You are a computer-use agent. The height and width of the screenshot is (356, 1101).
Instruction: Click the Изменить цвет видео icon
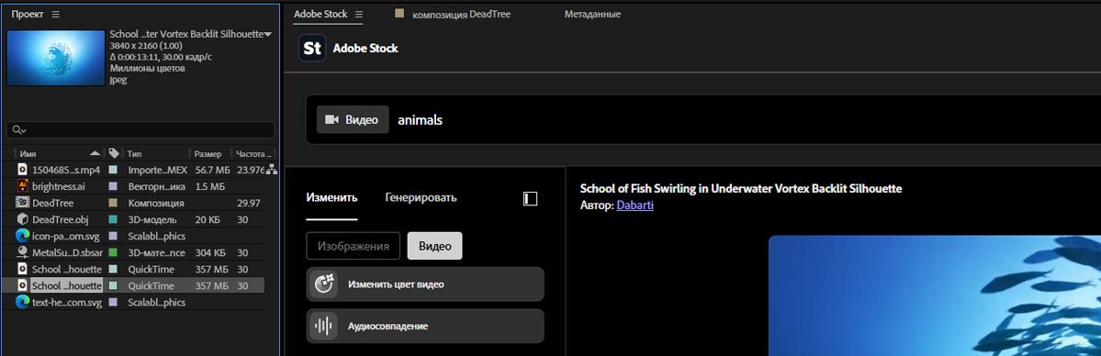click(323, 284)
